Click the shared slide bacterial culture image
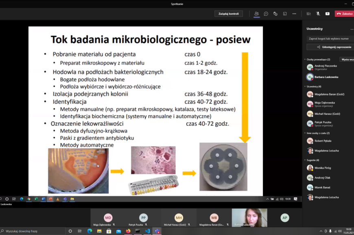The height and width of the screenshot is (235, 354). tap(79, 171)
